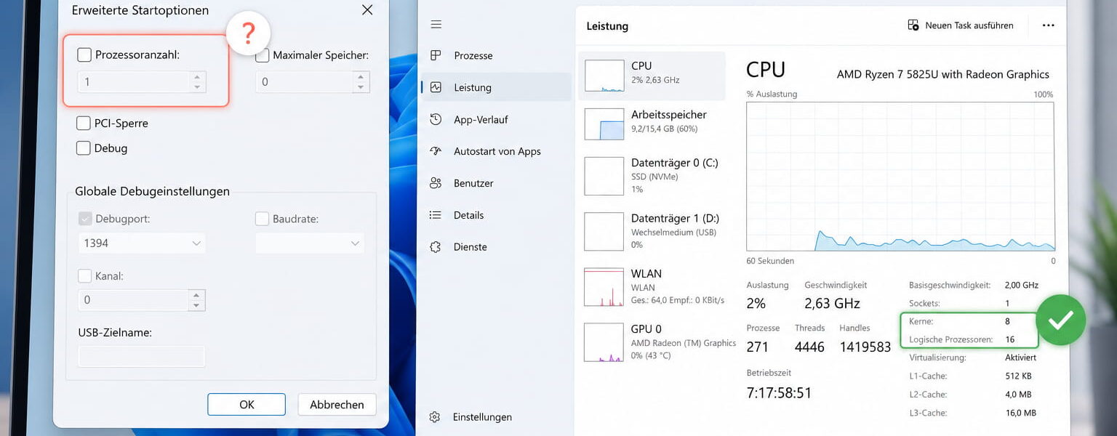This screenshot has width=1117, height=436.
Task: Click the Neuen Task ausführen button
Action: click(961, 25)
